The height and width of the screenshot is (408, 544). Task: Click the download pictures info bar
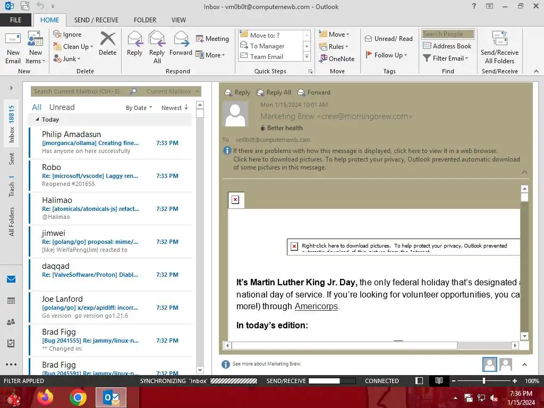pos(377,164)
